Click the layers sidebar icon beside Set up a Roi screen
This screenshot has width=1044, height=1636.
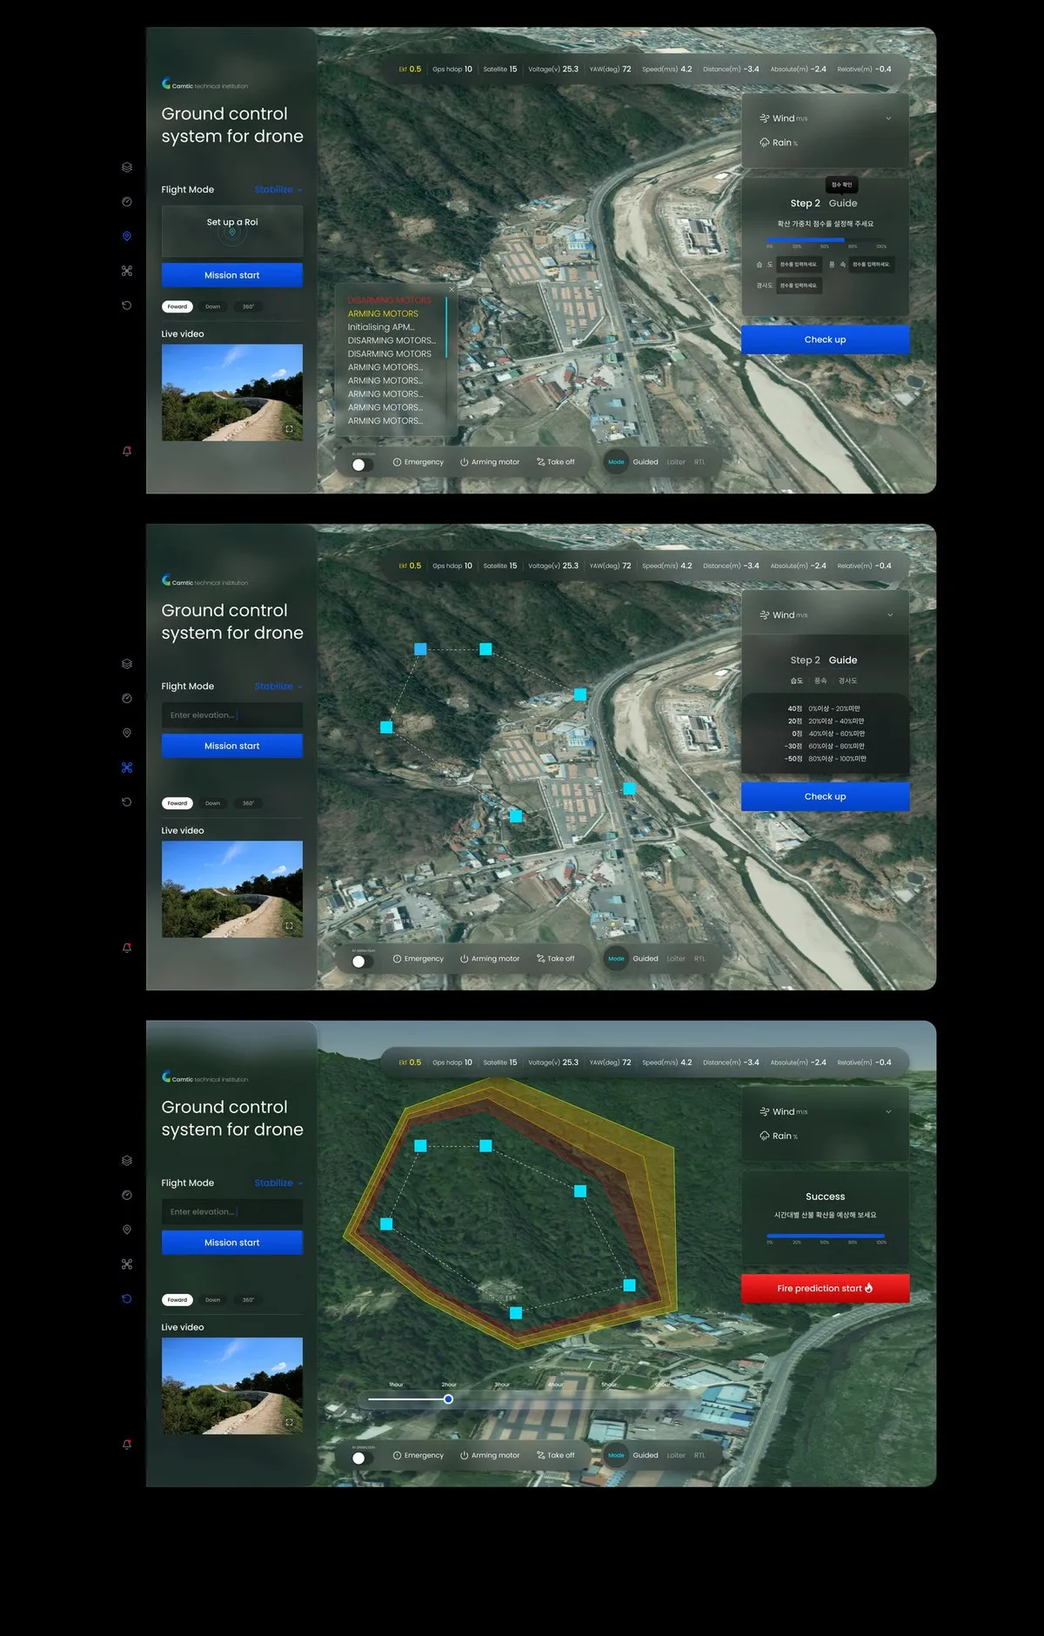click(x=127, y=167)
